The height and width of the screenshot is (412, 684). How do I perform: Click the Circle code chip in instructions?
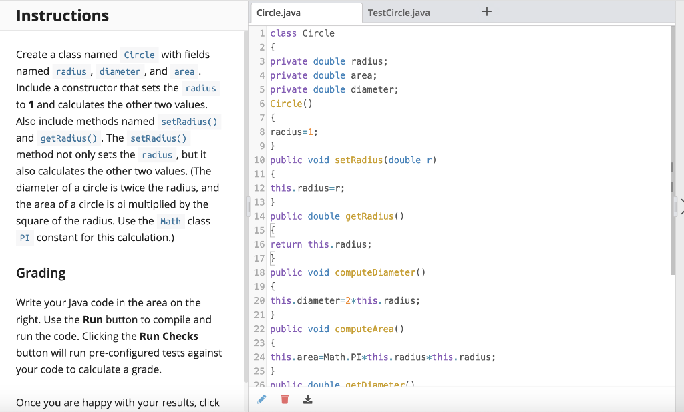tap(140, 54)
